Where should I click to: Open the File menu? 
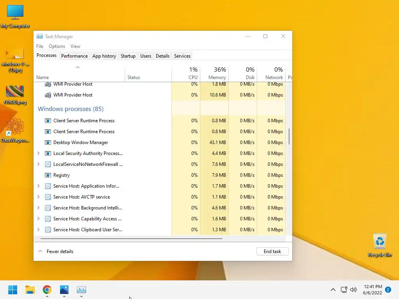pos(40,46)
